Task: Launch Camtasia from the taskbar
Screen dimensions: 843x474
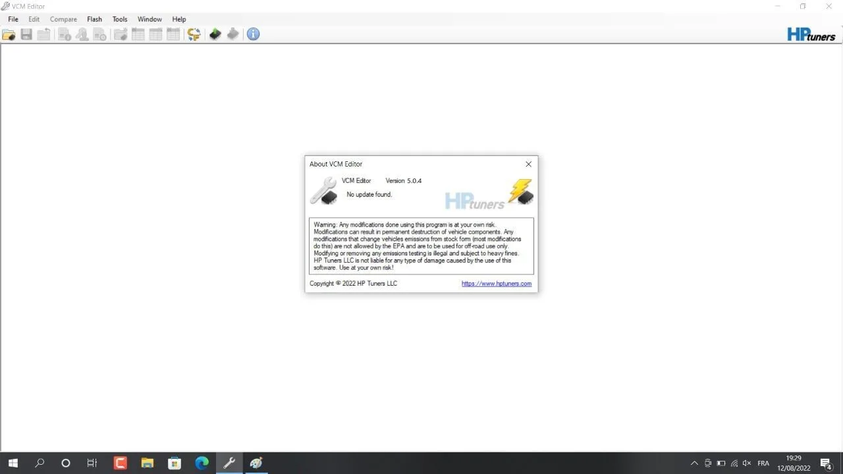Action: 120,463
